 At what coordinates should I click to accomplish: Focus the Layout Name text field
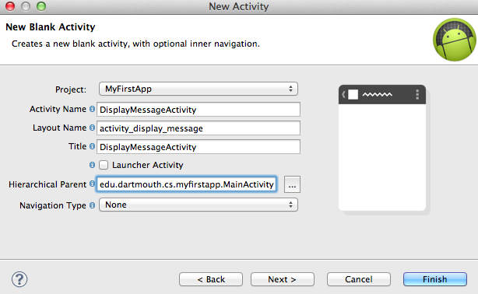[x=199, y=128]
